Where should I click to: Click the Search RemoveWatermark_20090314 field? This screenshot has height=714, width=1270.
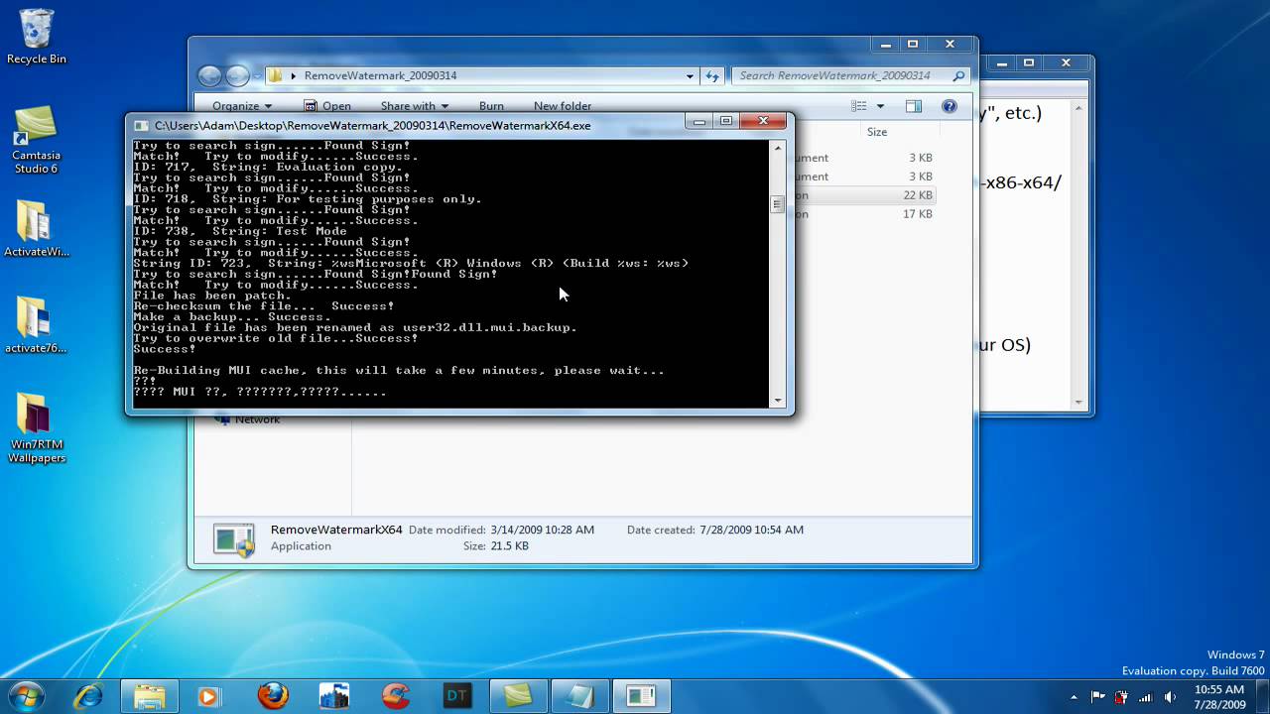point(843,75)
